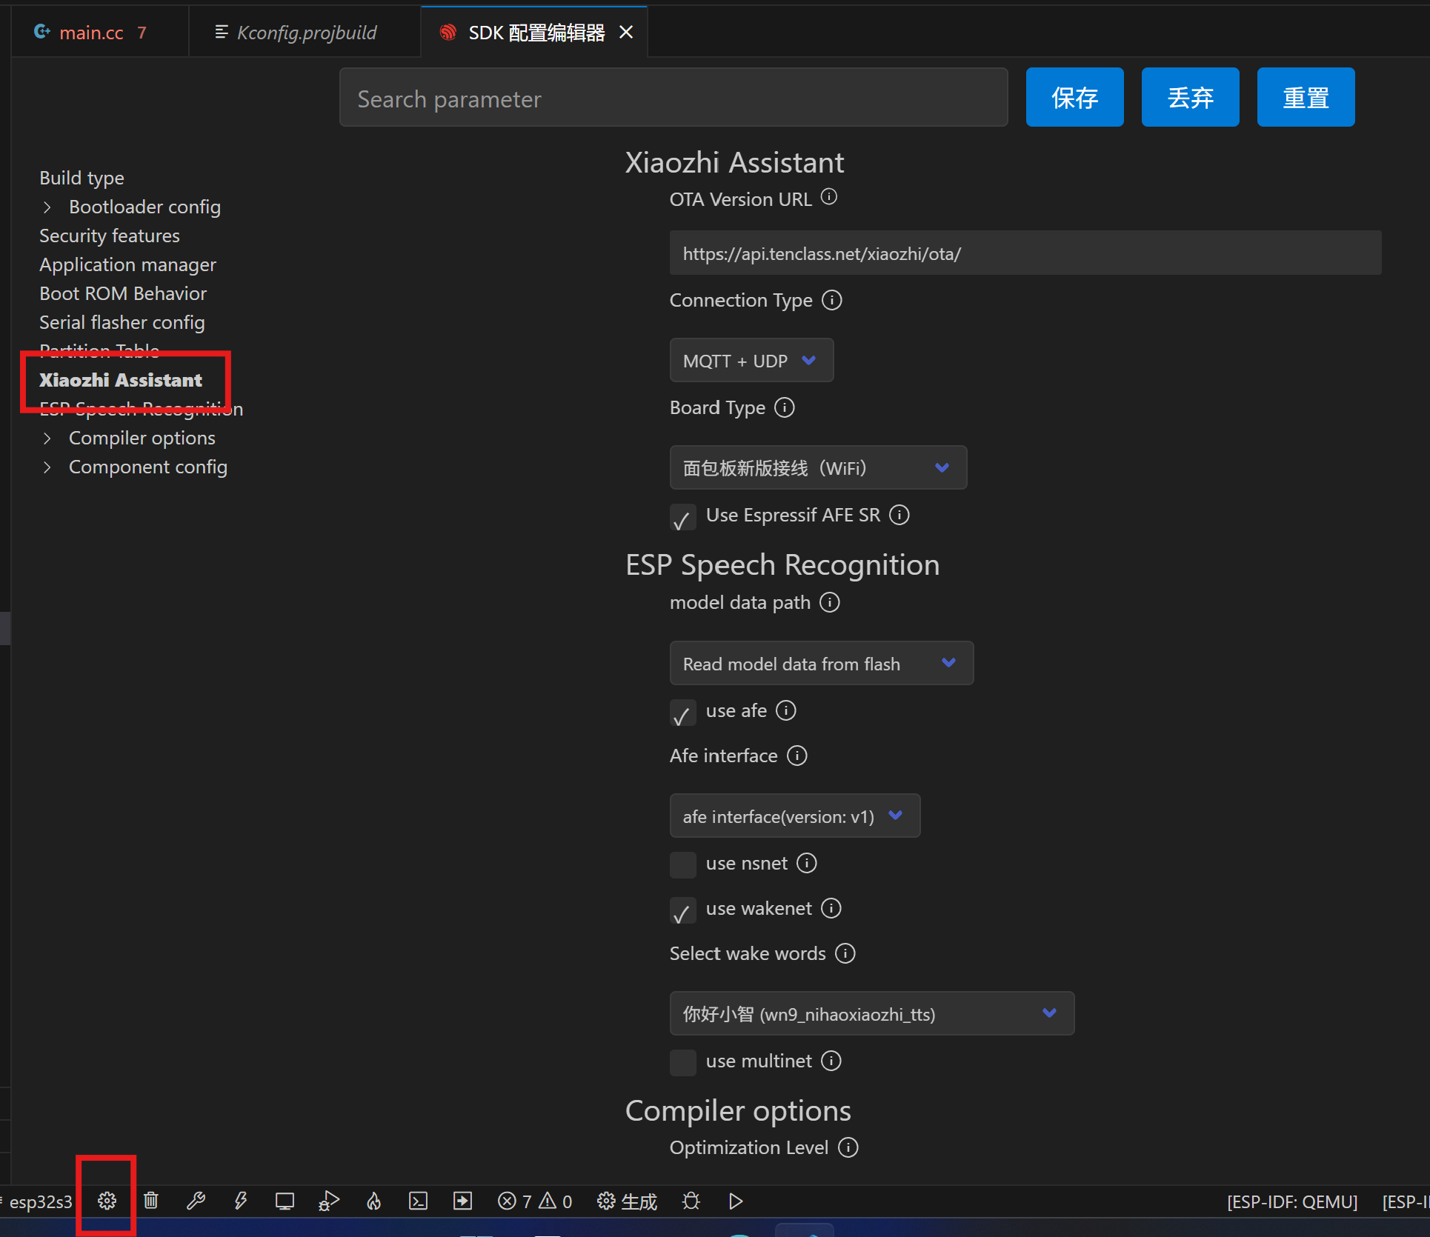Viewport: 1430px width, 1237px height.
Task: Click the OTA Version URL text field
Action: (x=1025, y=253)
